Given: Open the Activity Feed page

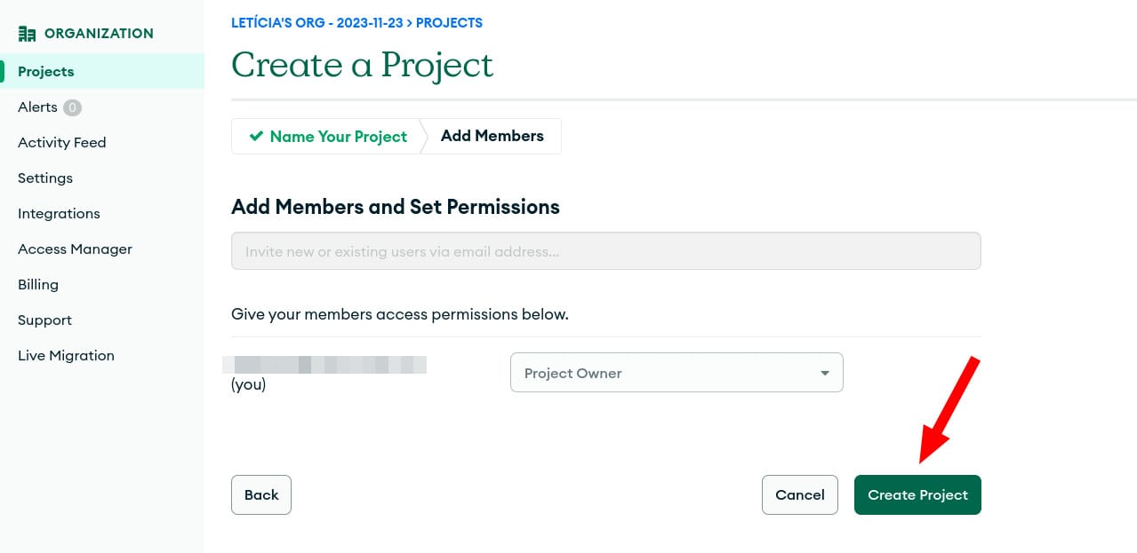Looking at the screenshot, I should [x=61, y=142].
